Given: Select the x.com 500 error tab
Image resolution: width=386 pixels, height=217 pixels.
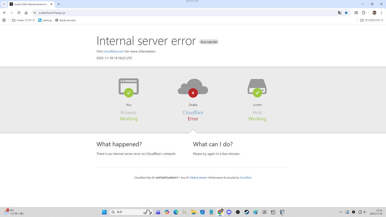Looking at the screenshot, I should click(x=31, y=4).
